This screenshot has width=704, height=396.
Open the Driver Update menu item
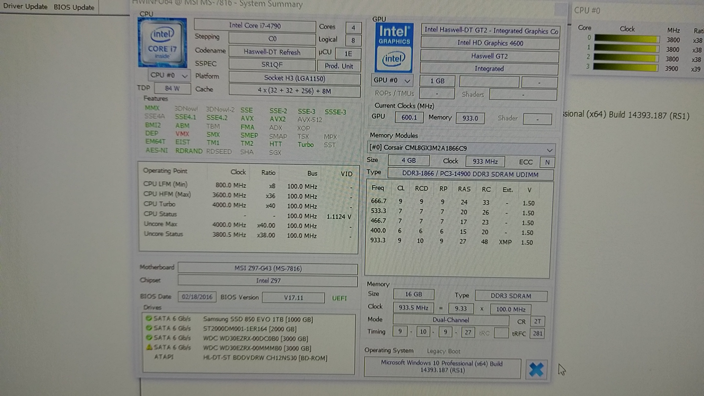(x=25, y=7)
